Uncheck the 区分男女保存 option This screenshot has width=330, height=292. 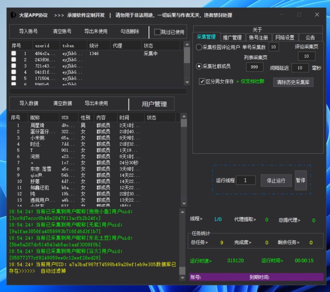(202, 81)
